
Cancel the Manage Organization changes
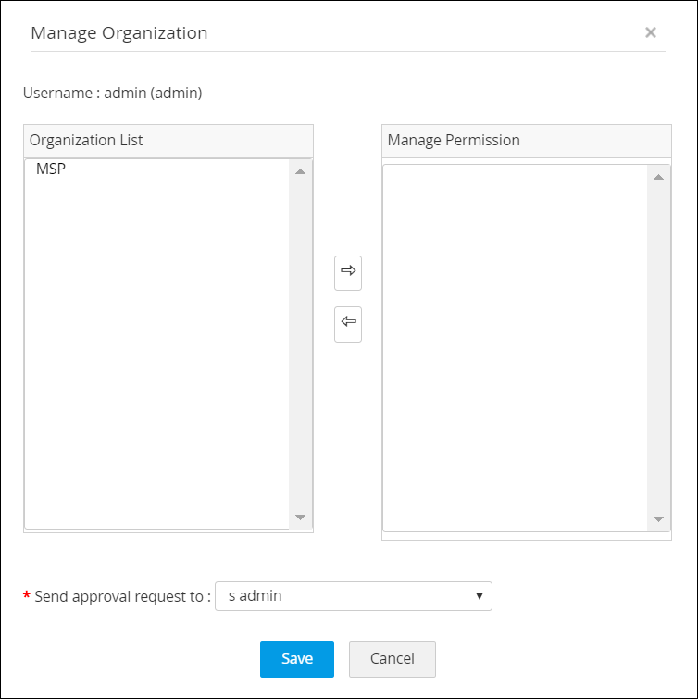(392, 658)
